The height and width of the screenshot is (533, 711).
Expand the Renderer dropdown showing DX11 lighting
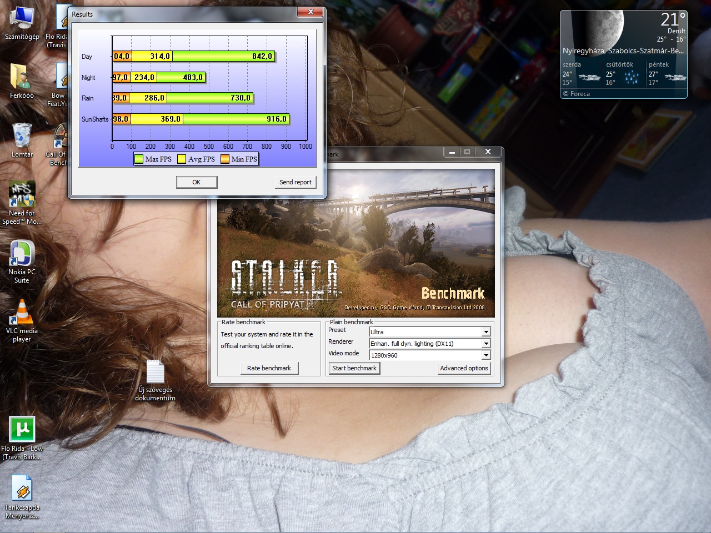coord(486,344)
